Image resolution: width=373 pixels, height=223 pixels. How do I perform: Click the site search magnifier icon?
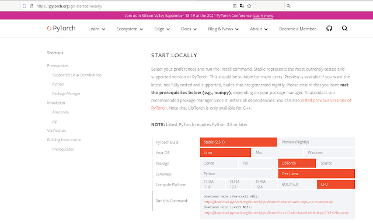coord(345,29)
